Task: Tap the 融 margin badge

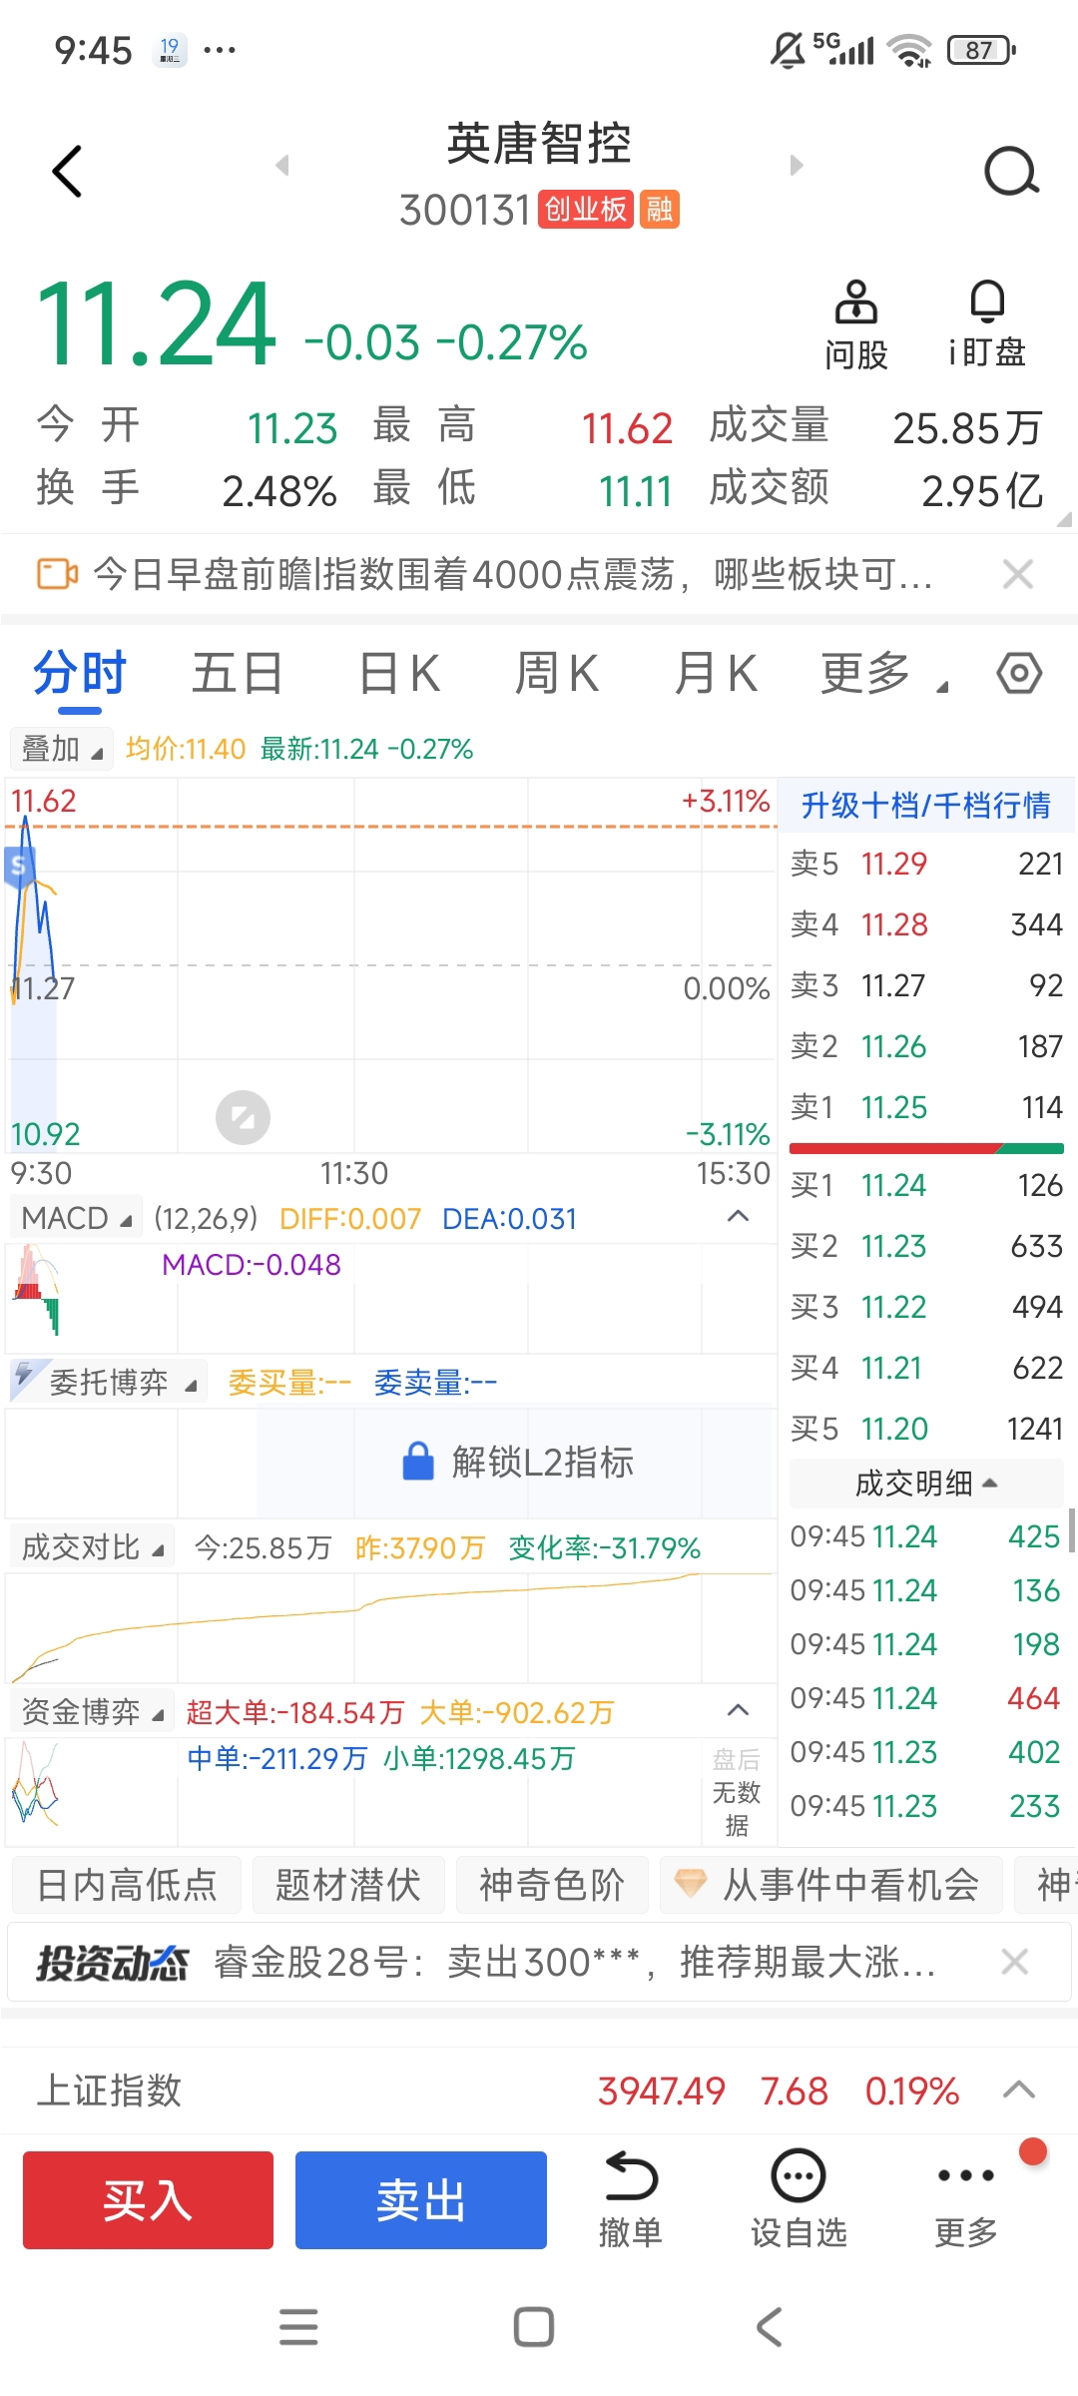Action: (x=660, y=210)
